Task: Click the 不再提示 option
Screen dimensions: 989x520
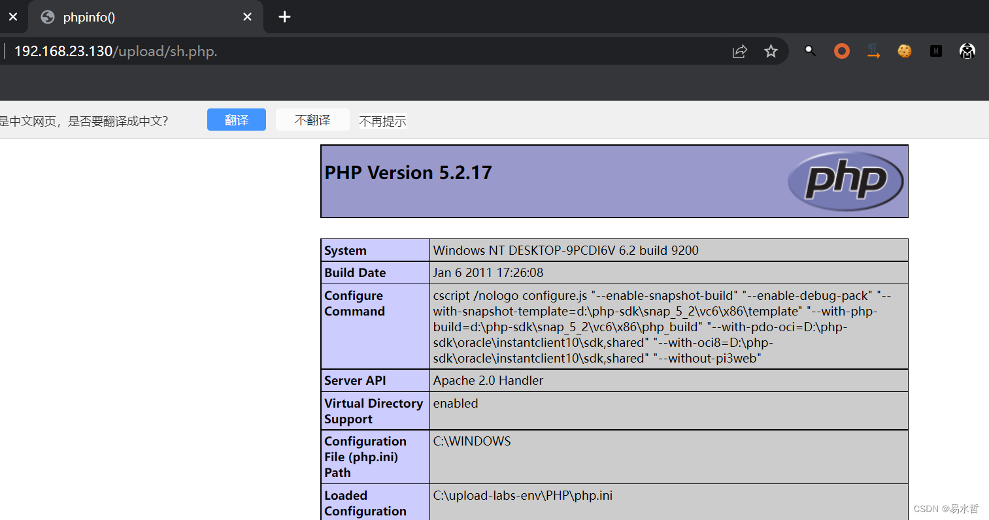Action: pyautogui.click(x=382, y=121)
